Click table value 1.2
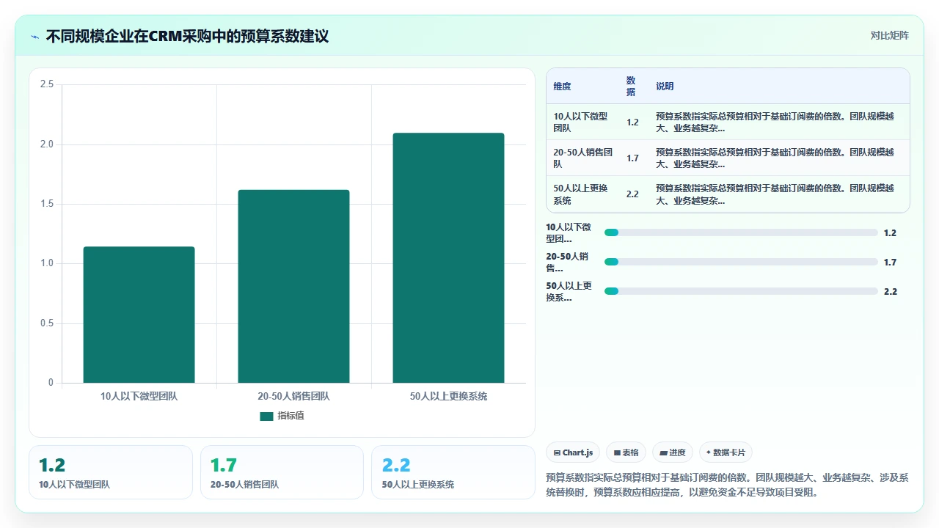The width and height of the screenshot is (939, 528). pyautogui.click(x=632, y=122)
